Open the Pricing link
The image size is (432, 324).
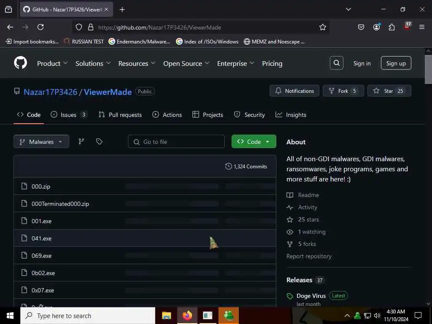(272, 63)
